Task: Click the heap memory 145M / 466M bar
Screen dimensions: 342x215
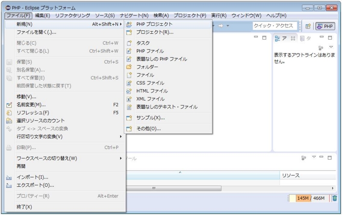Action: (x=310, y=198)
